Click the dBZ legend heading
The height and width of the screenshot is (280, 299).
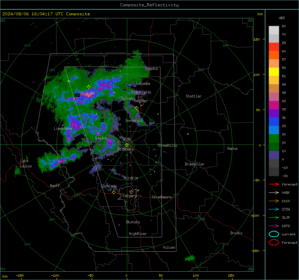(x=282, y=18)
